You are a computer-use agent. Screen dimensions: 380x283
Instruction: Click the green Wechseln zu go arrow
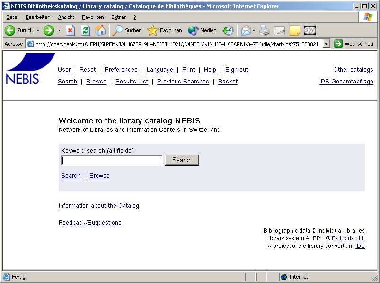[338, 44]
